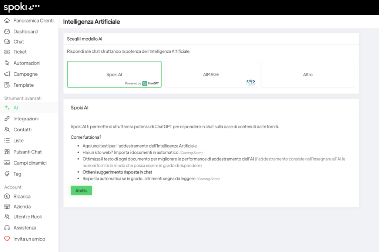This screenshot has width=379, height=252.
Task: Click the Campi dinamici icon
Action: coord(7,163)
